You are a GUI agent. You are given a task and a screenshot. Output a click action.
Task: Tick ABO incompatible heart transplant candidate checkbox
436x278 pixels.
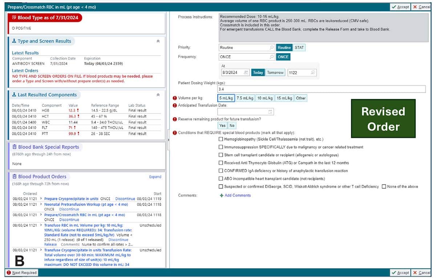(221, 179)
